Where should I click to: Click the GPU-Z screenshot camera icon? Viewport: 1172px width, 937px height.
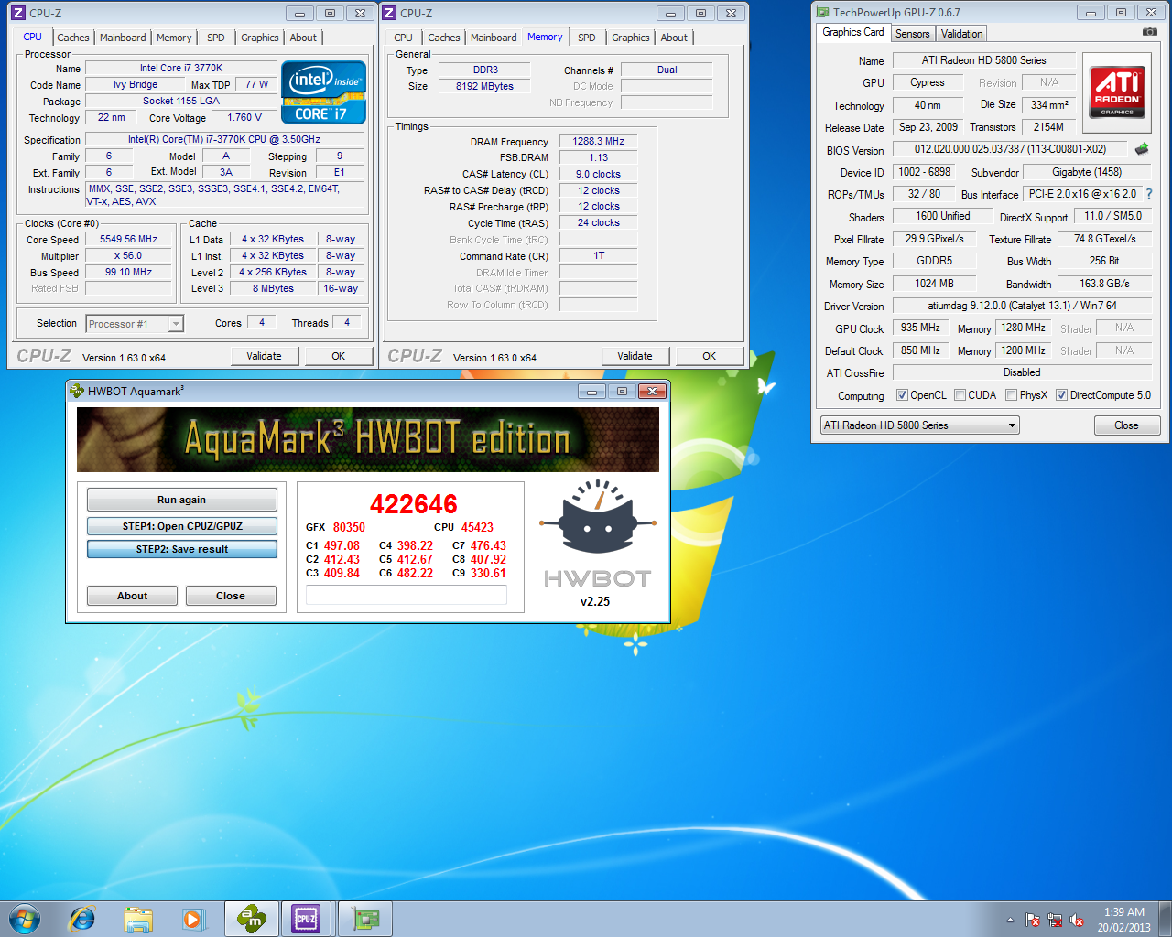[x=1149, y=32]
